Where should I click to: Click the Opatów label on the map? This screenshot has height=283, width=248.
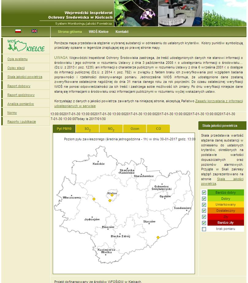pyautogui.click(x=165, y=196)
